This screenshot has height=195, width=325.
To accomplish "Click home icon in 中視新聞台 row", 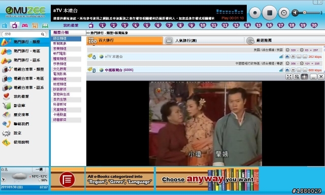I will click(287, 70).
